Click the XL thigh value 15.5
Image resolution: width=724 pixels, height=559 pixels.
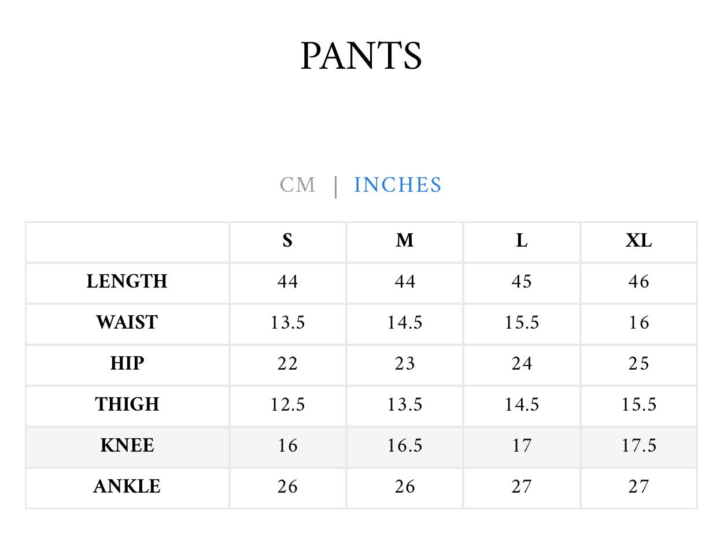(638, 404)
